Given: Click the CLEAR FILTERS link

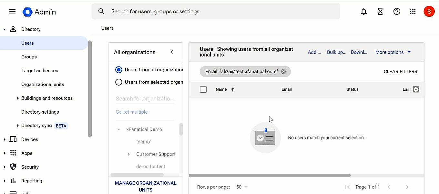Looking at the screenshot, I should coord(400,71).
